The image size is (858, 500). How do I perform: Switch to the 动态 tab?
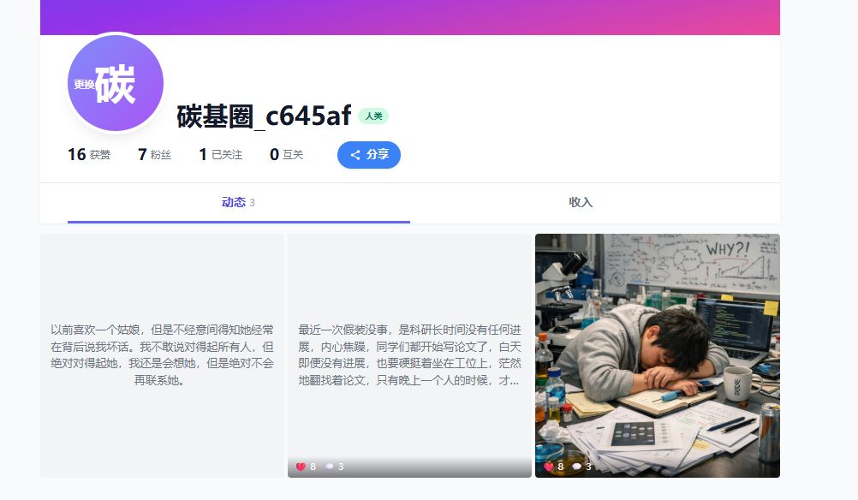239,202
